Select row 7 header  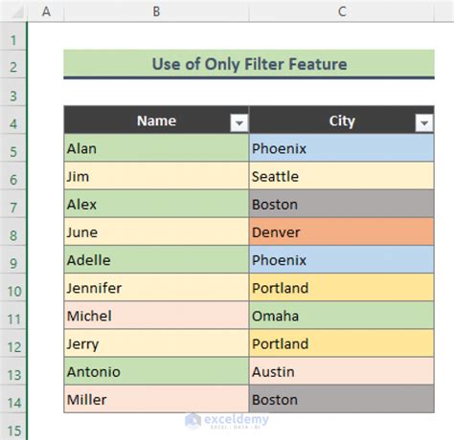click(x=13, y=204)
